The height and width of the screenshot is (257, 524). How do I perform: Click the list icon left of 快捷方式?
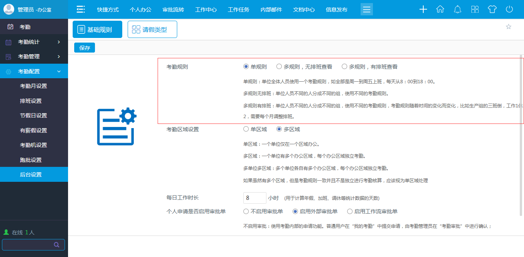80,9
